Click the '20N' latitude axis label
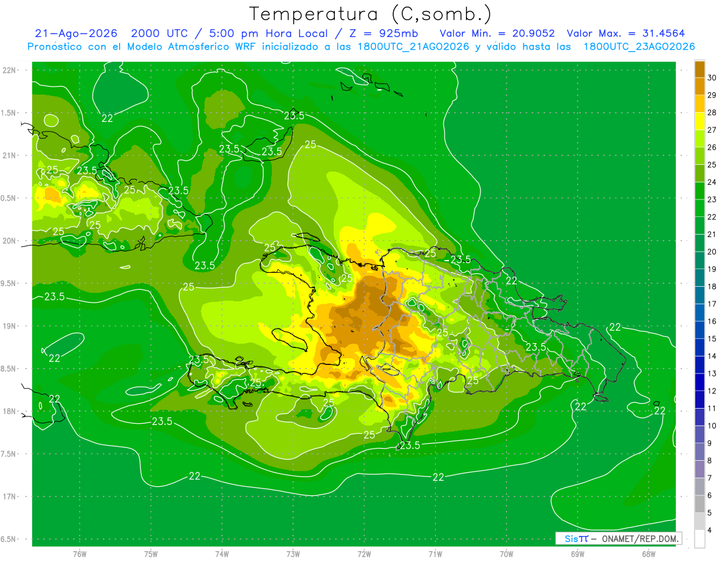The width and height of the screenshot is (728, 562). click(10, 241)
